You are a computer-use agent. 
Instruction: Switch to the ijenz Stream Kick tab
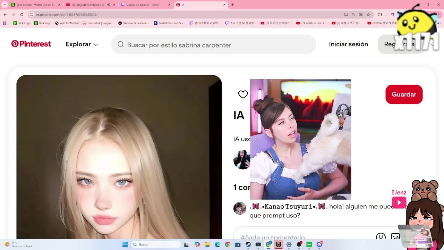pyautogui.click(x=36, y=5)
